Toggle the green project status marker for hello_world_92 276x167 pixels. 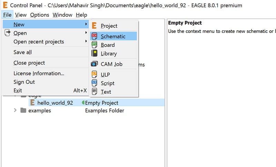[83, 102]
